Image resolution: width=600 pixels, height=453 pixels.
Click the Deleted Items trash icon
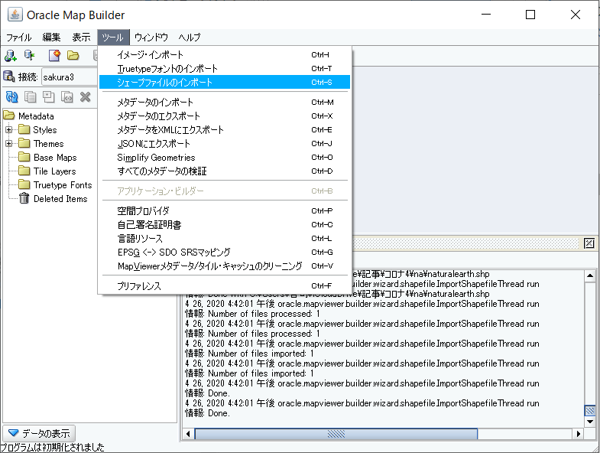(x=24, y=198)
